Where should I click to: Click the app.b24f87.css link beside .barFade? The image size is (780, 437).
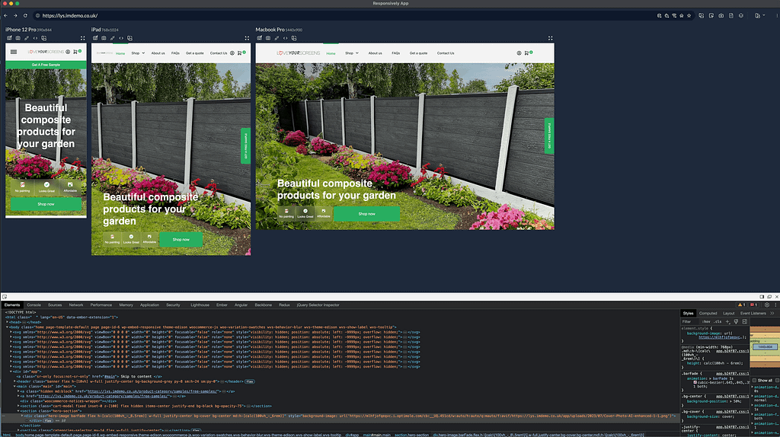tap(732, 373)
